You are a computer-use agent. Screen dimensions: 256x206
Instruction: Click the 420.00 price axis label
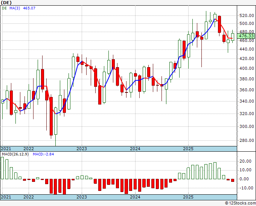tap(247, 58)
